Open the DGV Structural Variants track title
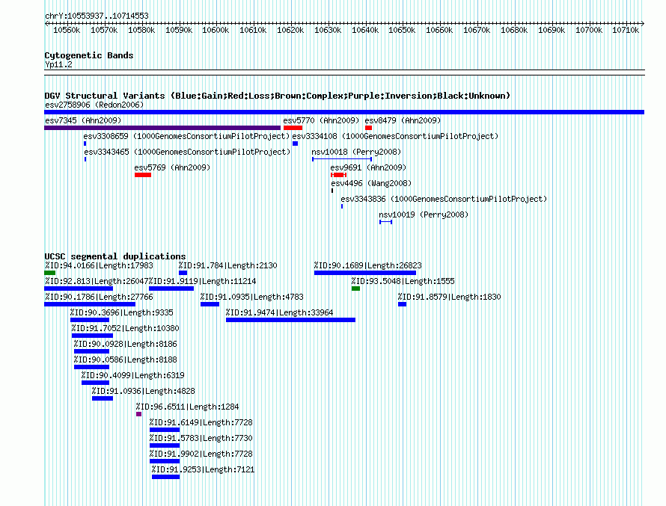Screen dimensions: 666x506 [278, 96]
